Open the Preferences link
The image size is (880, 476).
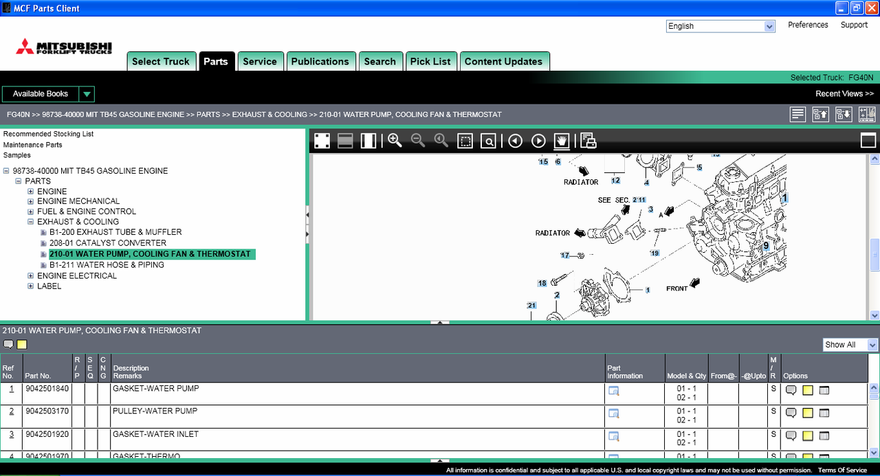point(808,25)
